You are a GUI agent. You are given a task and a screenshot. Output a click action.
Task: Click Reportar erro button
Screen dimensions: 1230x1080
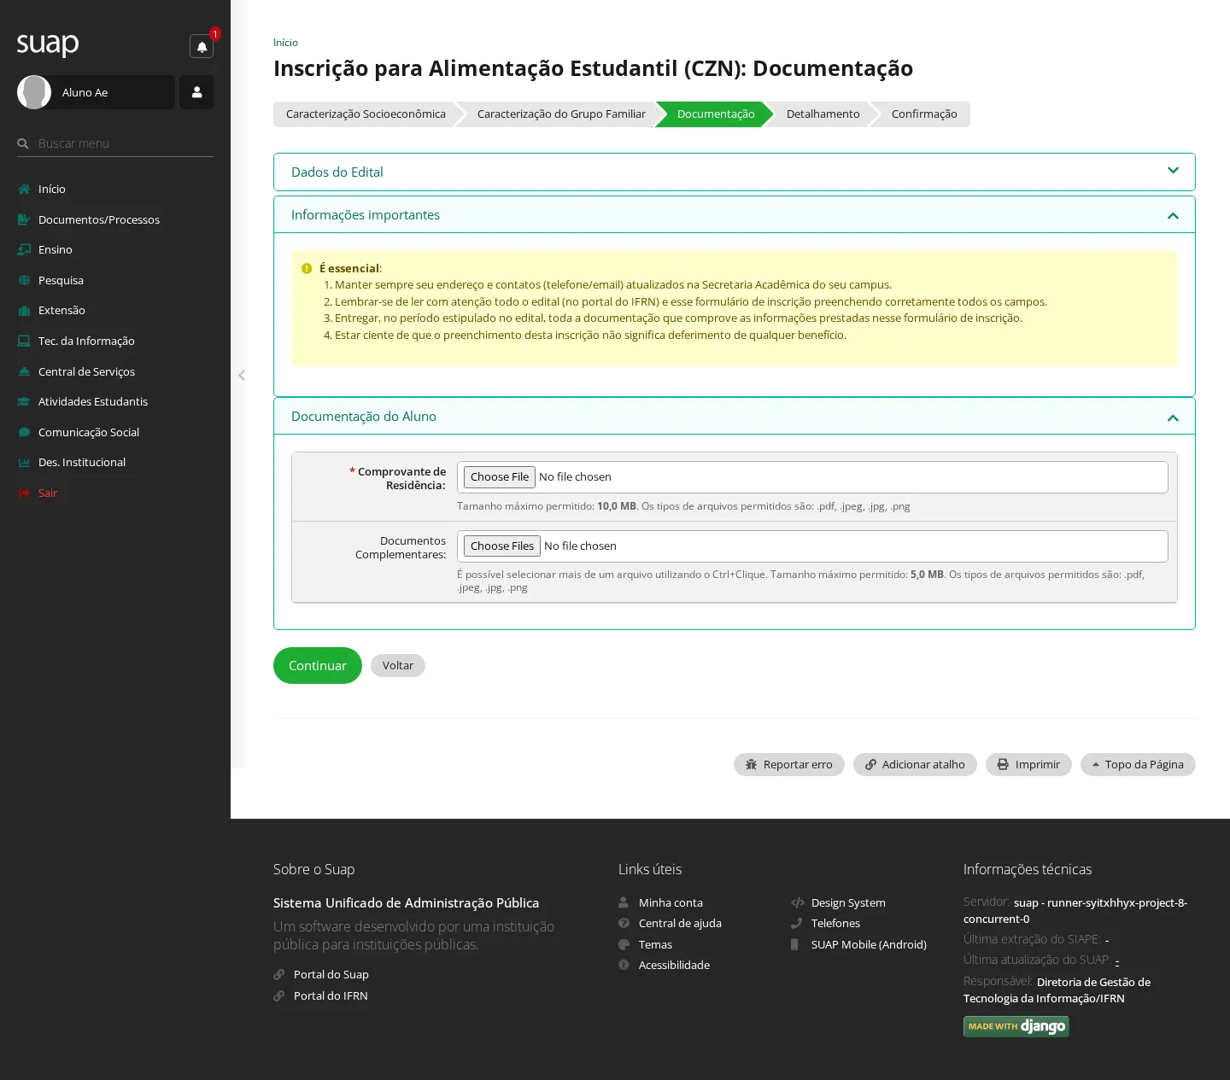point(789,765)
